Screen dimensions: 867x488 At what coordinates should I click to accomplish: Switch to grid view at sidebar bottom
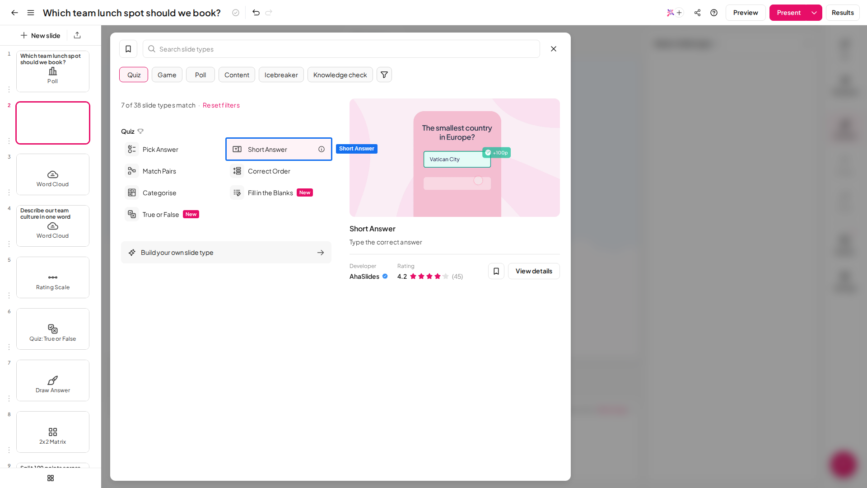coord(51,478)
